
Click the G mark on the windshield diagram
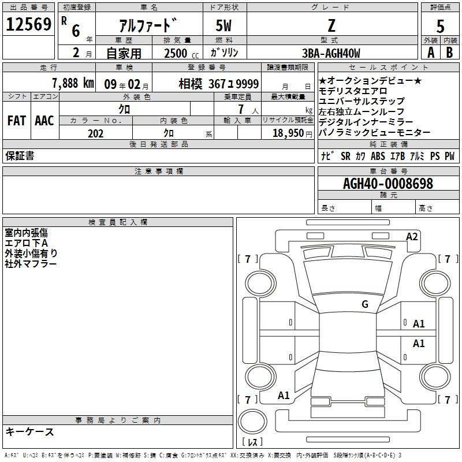pyautogui.click(x=364, y=304)
